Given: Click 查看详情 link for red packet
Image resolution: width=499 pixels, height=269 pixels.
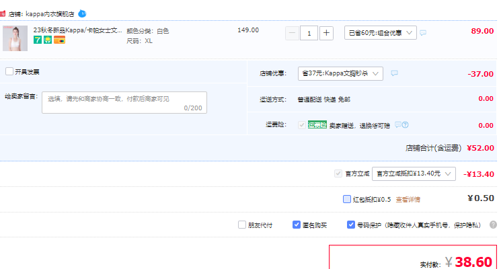Looking at the screenshot, I should tap(408, 200).
